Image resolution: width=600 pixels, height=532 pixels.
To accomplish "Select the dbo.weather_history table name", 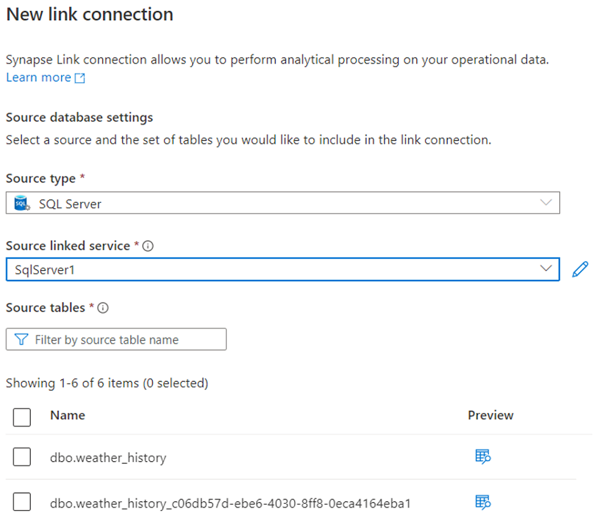I will pos(108,457).
